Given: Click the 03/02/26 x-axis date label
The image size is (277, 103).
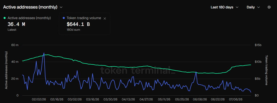Looking at the screenshot, I should click(74, 99).
